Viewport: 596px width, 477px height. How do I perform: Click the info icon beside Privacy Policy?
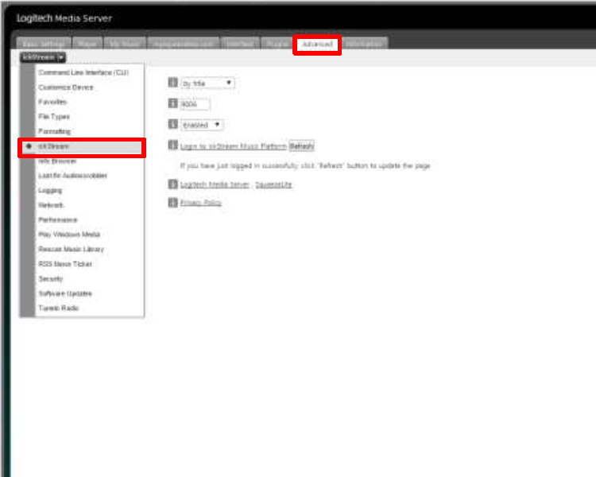[x=172, y=203]
